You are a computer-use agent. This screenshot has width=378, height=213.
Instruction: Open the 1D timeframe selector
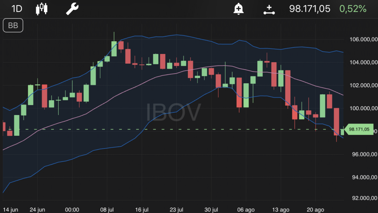17,9
